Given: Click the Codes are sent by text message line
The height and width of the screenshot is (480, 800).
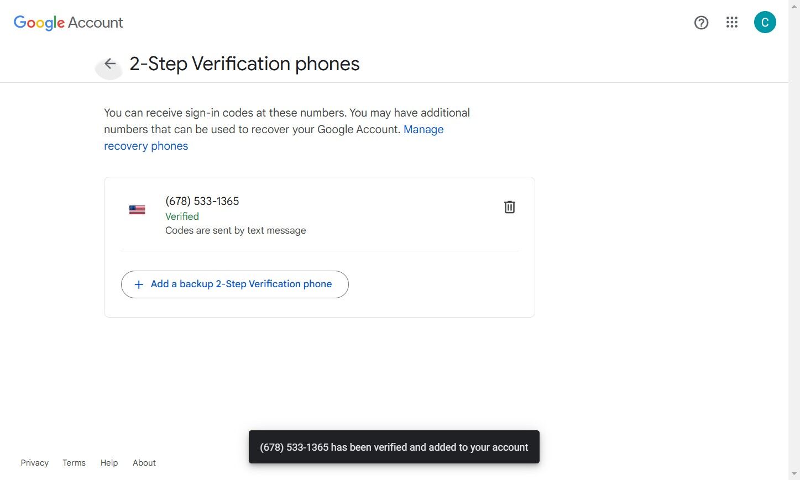Looking at the screenshot, I should pos(236,230).
